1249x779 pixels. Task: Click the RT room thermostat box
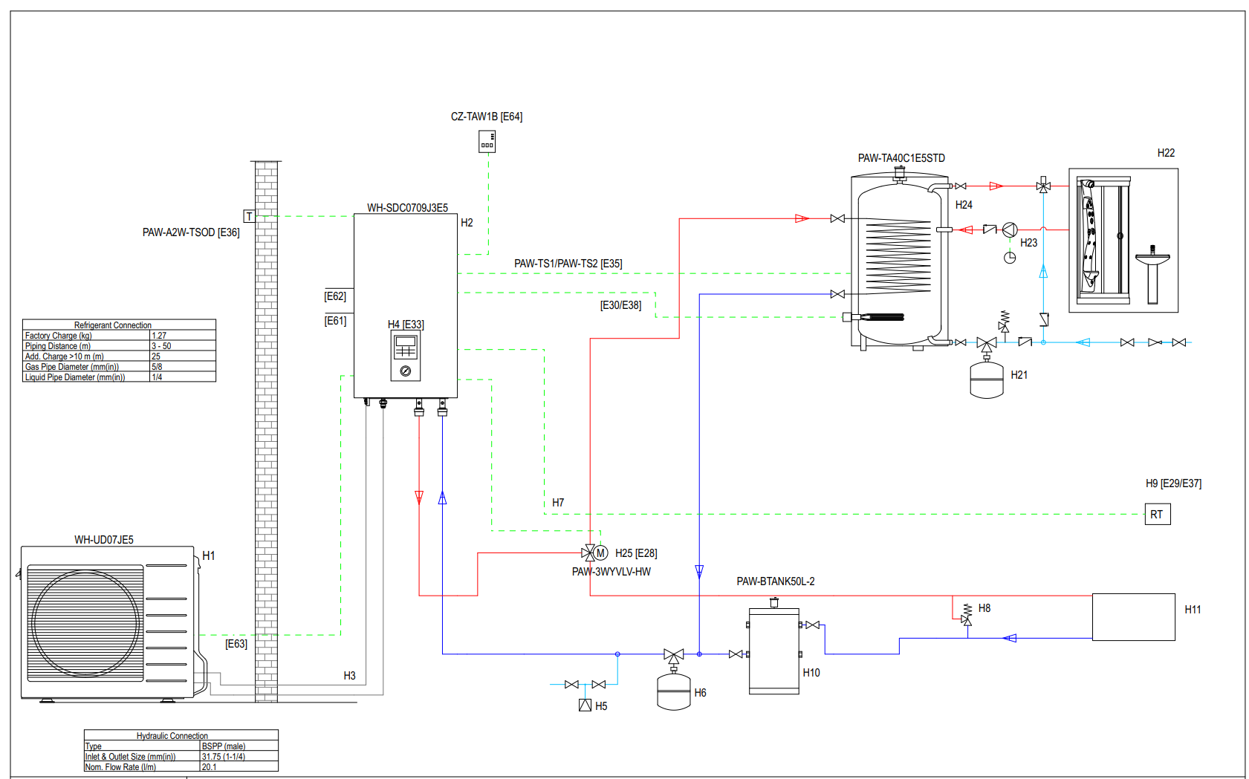(1157, 514)
